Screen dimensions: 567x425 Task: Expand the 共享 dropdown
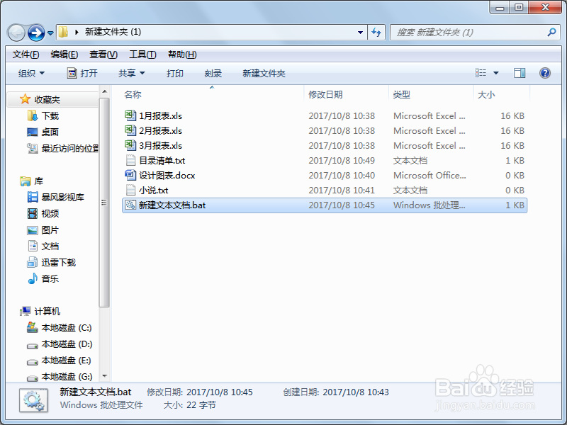pos(132,74)
